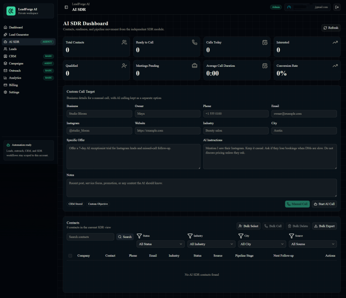Focus the Business input field

point(100,114)
